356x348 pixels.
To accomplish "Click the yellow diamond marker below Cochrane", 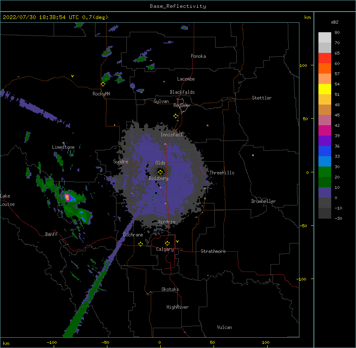I will [140, 244].
